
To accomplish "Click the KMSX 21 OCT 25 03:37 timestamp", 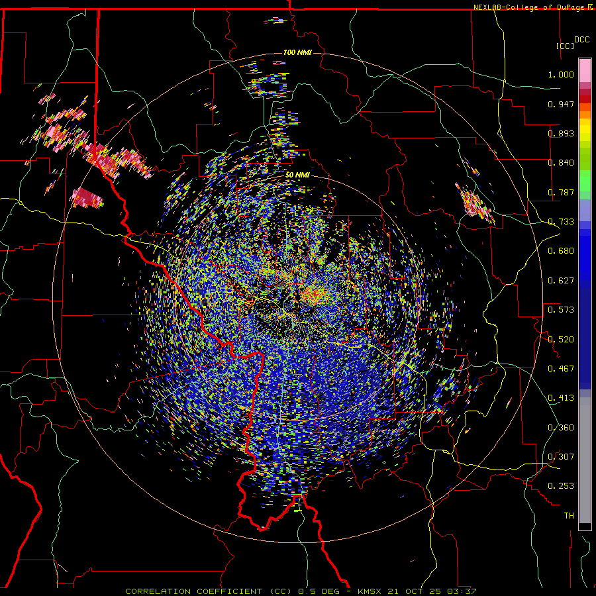I will point(417,591).
